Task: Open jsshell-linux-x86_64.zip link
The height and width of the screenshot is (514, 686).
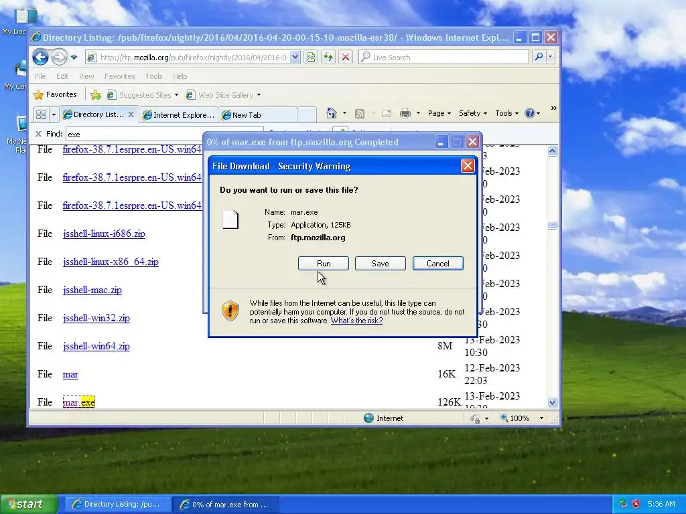Action: (111, 262)
